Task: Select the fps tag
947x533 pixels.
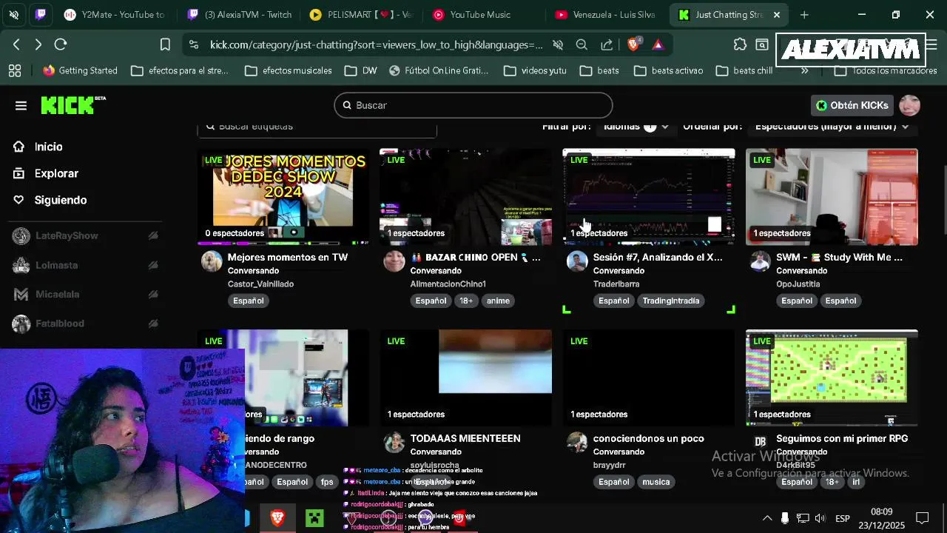Action: [327, 482]
